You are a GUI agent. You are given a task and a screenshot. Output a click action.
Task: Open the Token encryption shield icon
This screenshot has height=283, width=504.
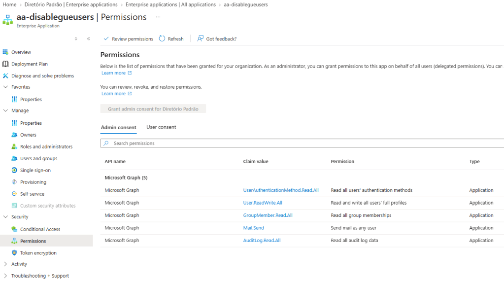(14, 253)
